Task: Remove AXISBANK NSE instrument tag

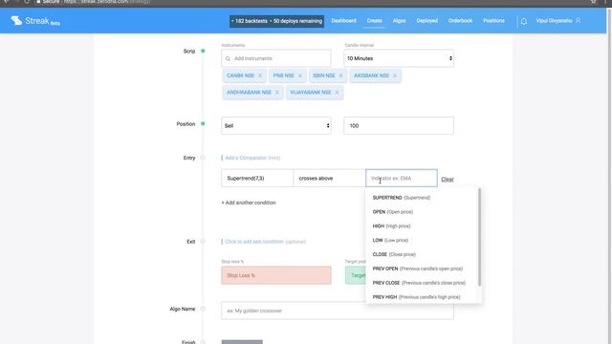Action: [x=395, y=75]
